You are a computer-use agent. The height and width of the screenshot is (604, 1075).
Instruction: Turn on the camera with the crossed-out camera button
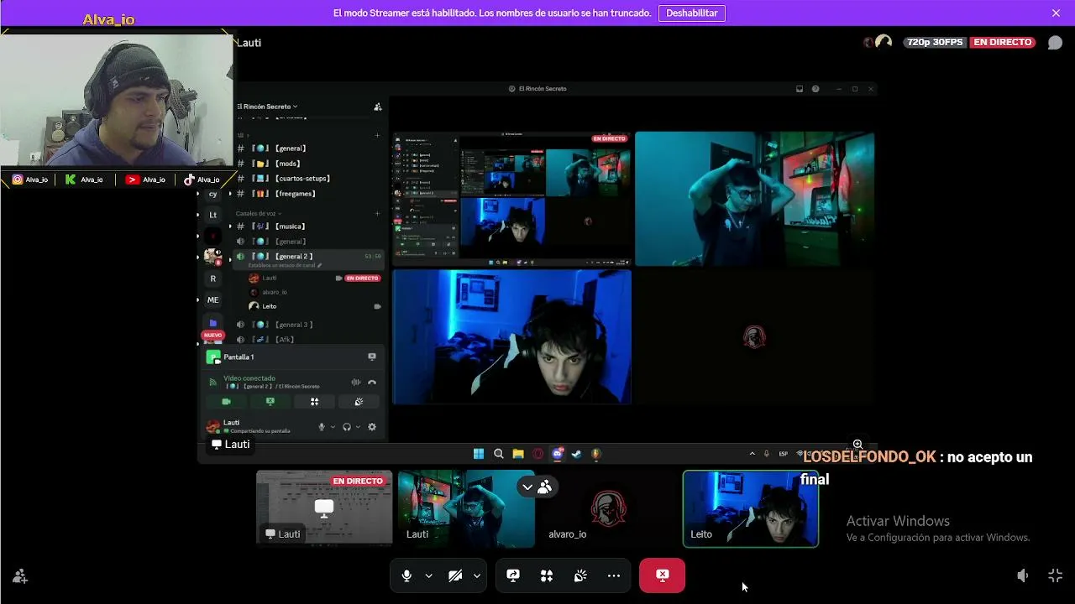point(455,575)
